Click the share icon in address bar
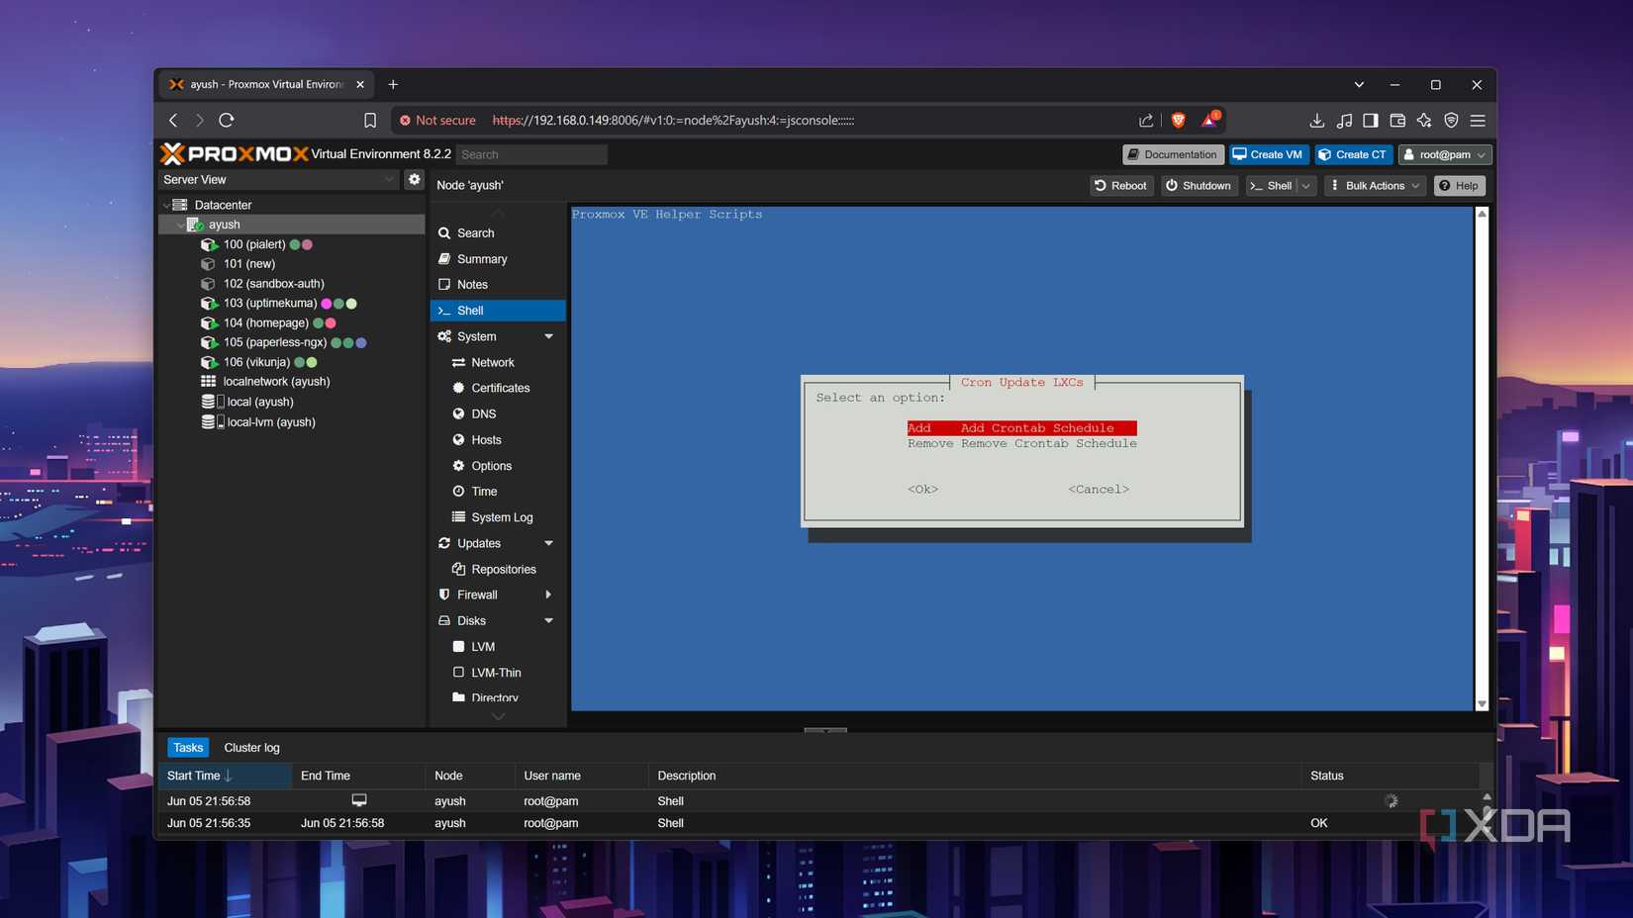The image size is (1633, 918). pos(1146,120)
